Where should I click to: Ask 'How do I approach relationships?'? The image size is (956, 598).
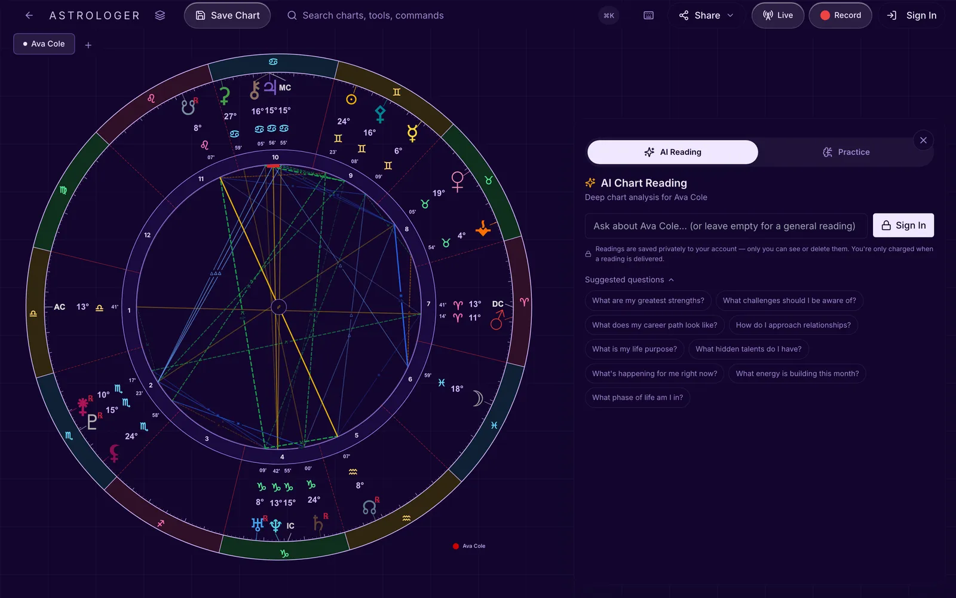coord(793,325)
